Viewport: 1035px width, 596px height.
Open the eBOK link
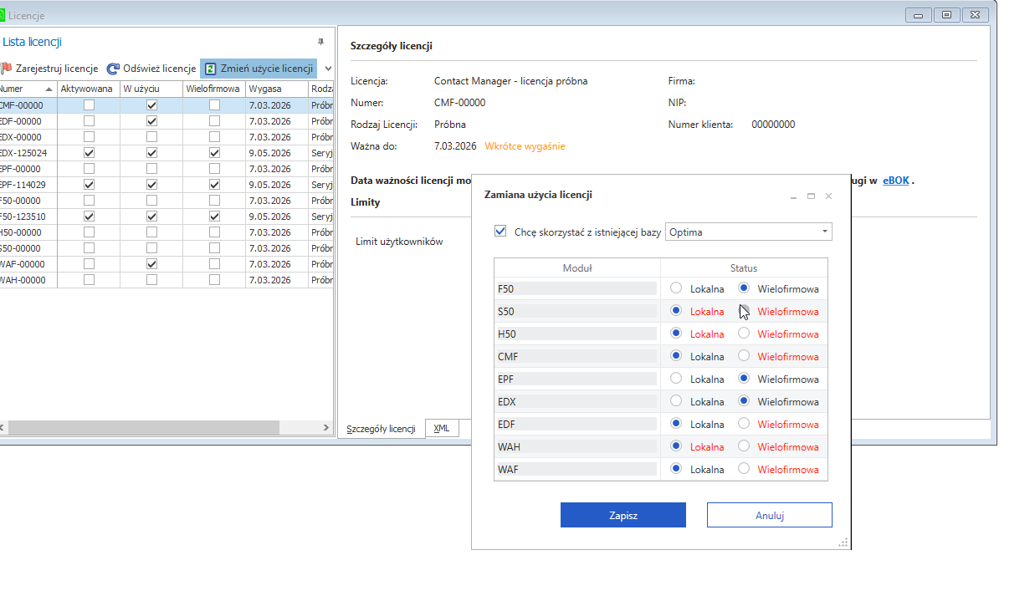[895, 180]
